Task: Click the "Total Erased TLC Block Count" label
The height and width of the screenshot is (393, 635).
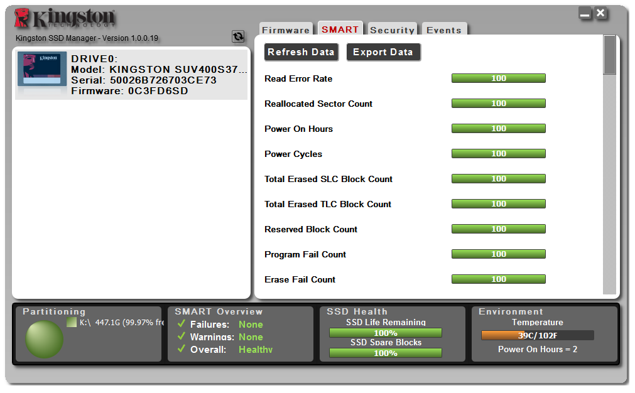Action: tap(328, 204)
